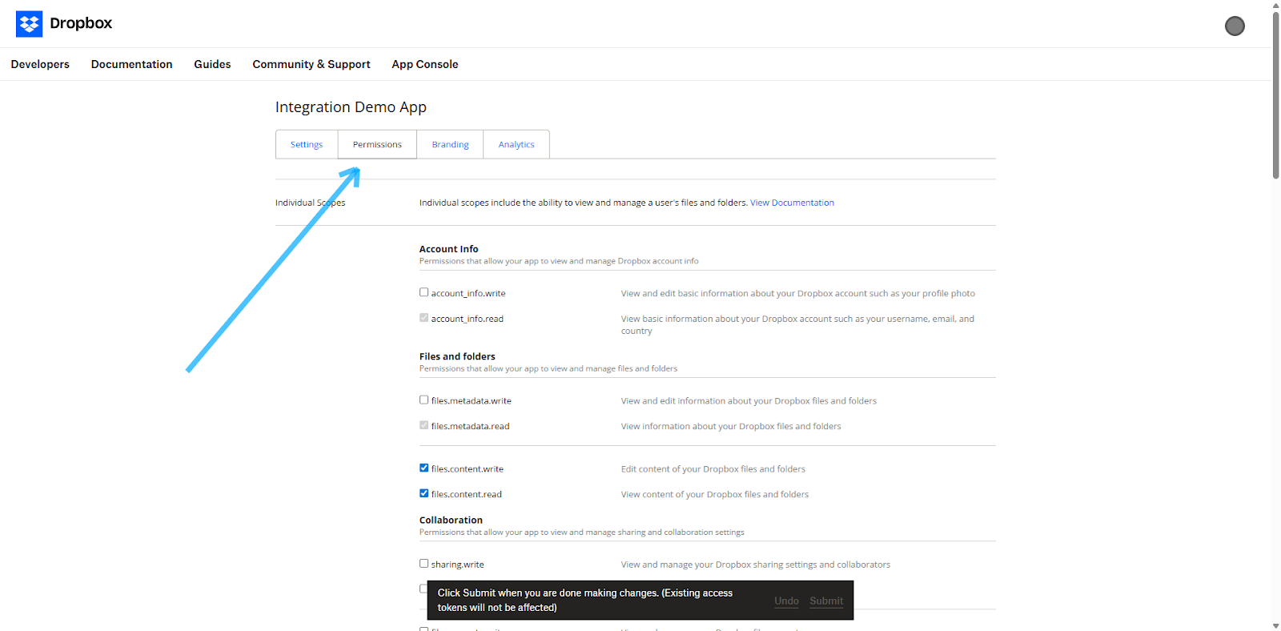Open the user avatar menu
Image resolution: width=1281 pixels, height=631 pixels.
pyautogui.click(x=1235, y=26)
